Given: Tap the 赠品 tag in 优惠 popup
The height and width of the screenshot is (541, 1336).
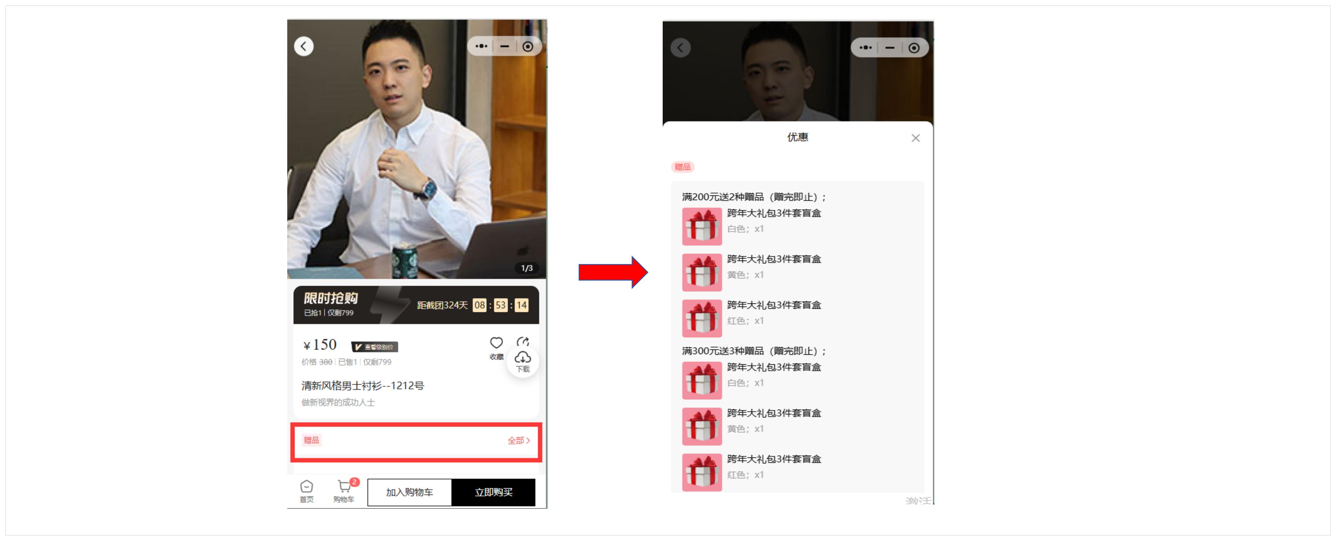Looking at the screenshot, I should click(x=682, y=167).
